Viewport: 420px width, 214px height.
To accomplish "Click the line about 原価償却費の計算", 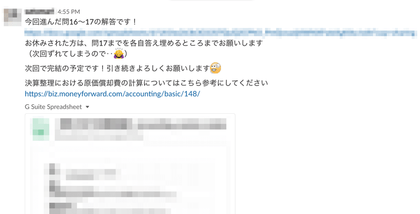I will pos(146,83).
